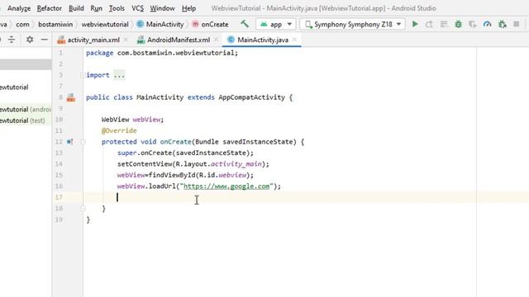Open the Tools menu

pyautogui.click(x=117, y=8)
